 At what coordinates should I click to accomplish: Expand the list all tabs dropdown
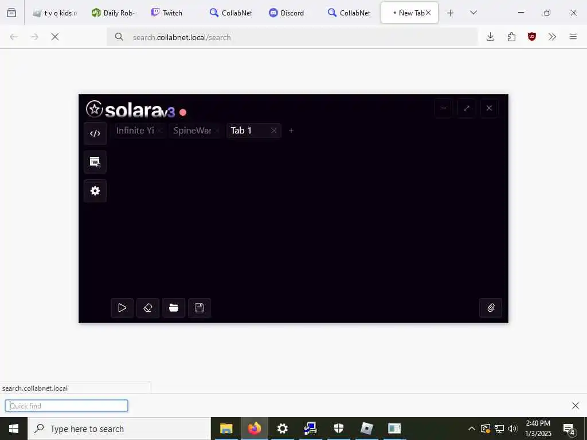point(473,13)
